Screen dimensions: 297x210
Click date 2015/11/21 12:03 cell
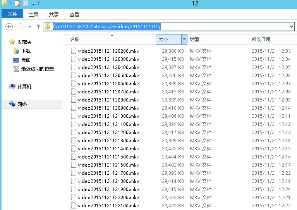pyautogui.click(x=271, y=51)
